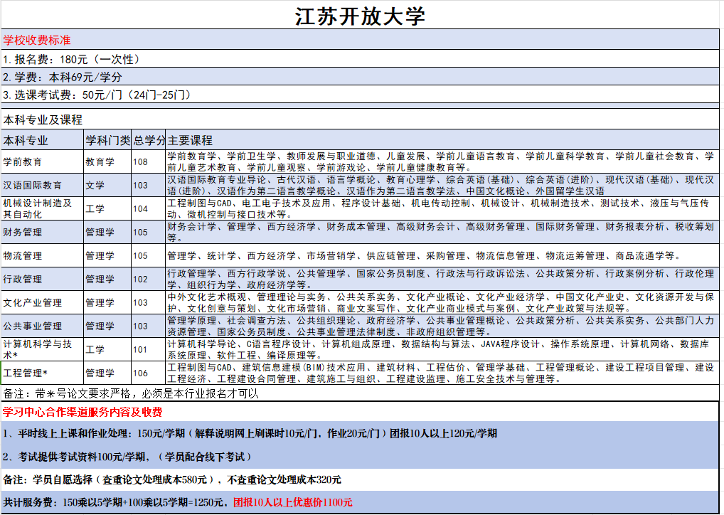Select "管理学" category in the 财务管理 row
724x515 pixels.
(x=107, y=232)
